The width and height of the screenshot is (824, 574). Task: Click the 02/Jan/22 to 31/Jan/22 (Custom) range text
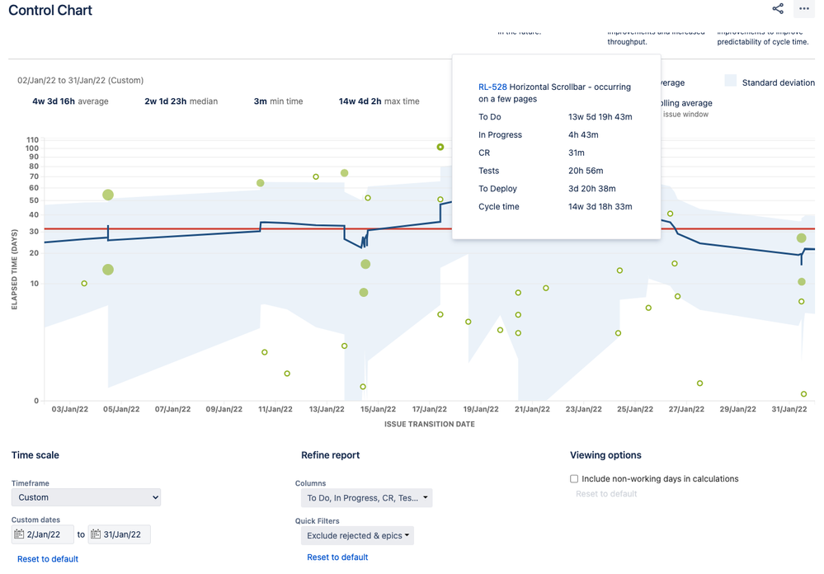click(80, 81)
